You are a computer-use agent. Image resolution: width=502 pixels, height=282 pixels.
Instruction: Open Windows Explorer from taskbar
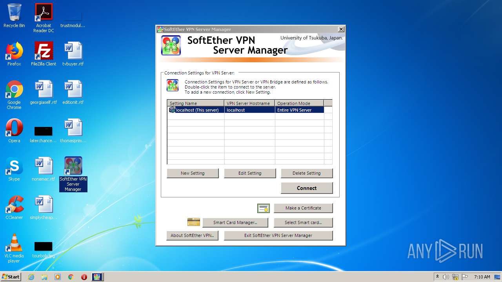click(x=44, y=277)
